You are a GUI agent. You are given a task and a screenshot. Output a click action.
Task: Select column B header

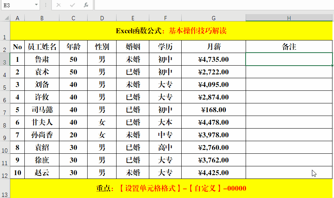(42, 18)
